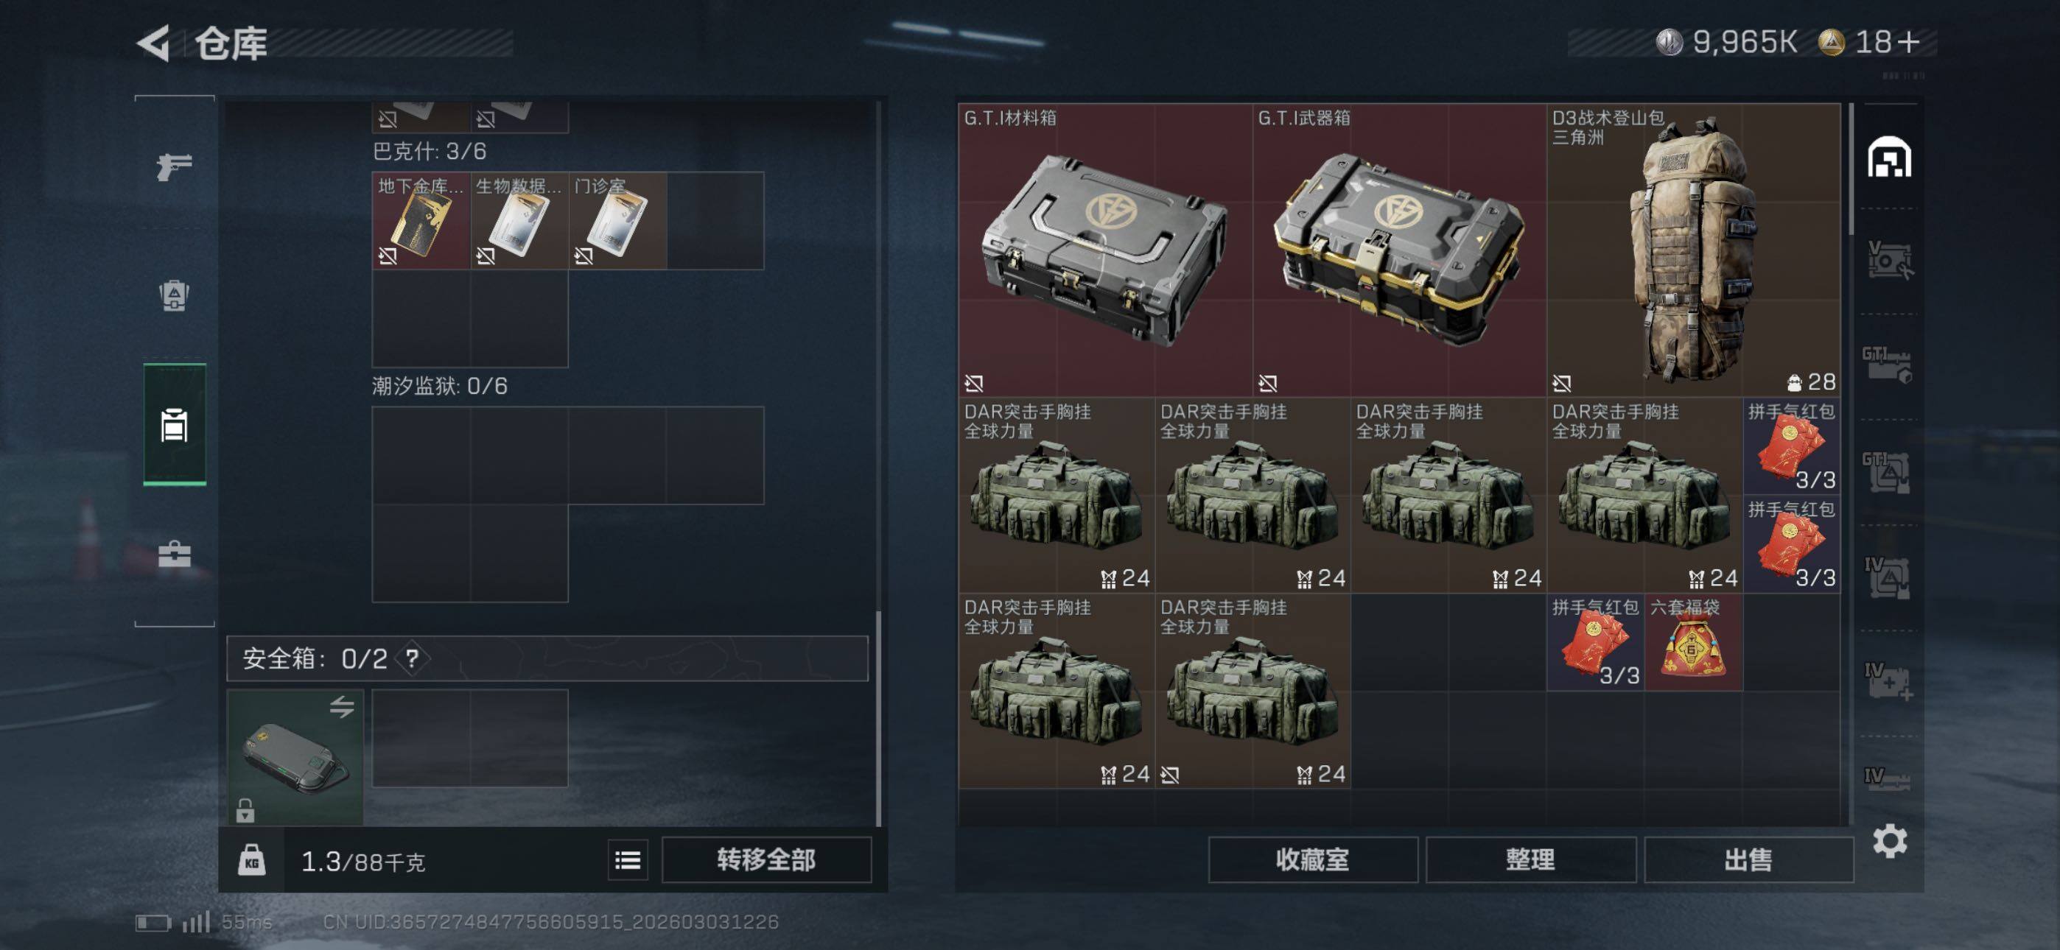Viewport: 2060px width, 950px height.
Task: Select the 六套福袋 lucky bag item
Action: pyautogui.click(x=1693, y=642)
